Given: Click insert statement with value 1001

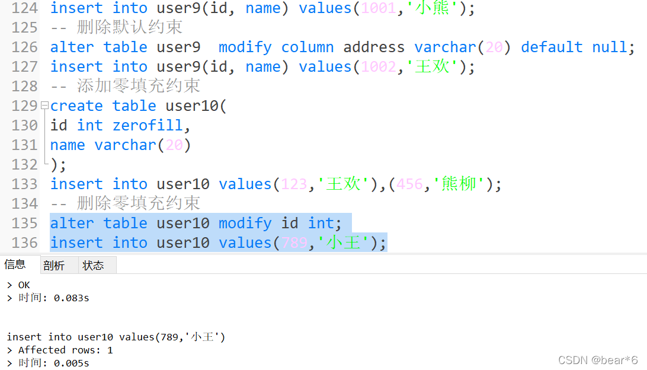Looking at the screenshot, I should pos(262,8).
